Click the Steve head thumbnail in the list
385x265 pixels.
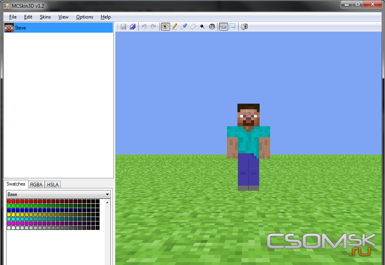[x=9, y=28]
